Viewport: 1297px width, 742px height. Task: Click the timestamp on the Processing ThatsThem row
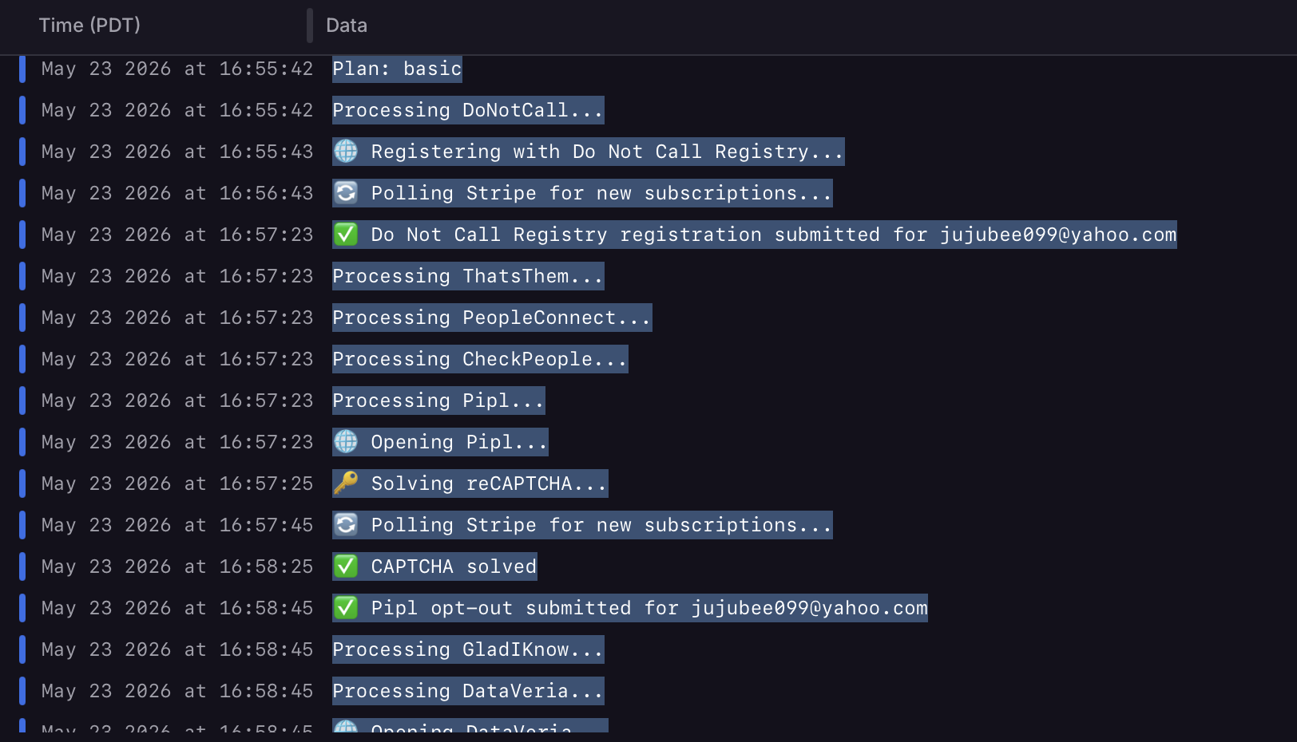(x=177, y=276)
